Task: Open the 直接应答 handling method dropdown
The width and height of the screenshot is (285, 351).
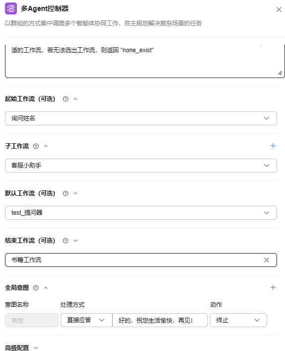Action: [87, 320]
